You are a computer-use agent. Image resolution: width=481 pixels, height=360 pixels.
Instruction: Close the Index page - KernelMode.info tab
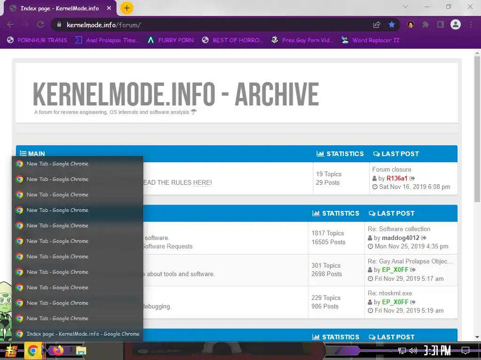(x=109, y=8)
